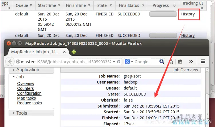The width and height of the screenshot is (215, 127).
Task: Open the search engine selector dropdown
Action: (x=132, y=62)
